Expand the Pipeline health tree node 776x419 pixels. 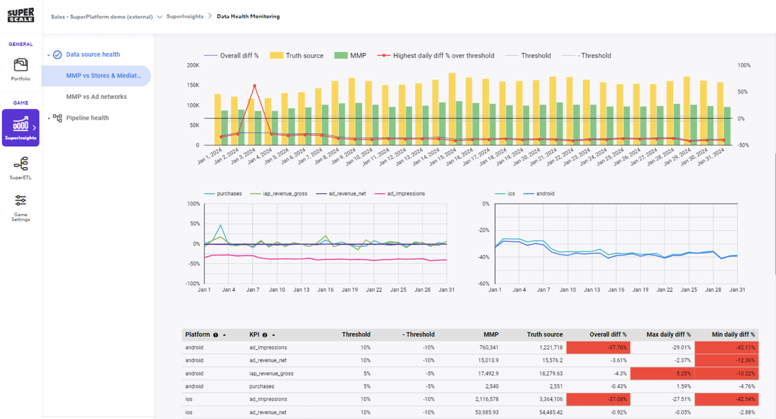(48, 118)
